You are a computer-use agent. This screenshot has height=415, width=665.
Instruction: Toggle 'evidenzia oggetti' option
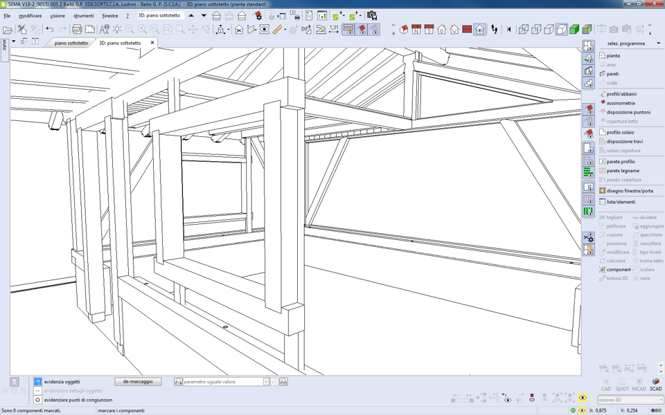click(62, 382)
